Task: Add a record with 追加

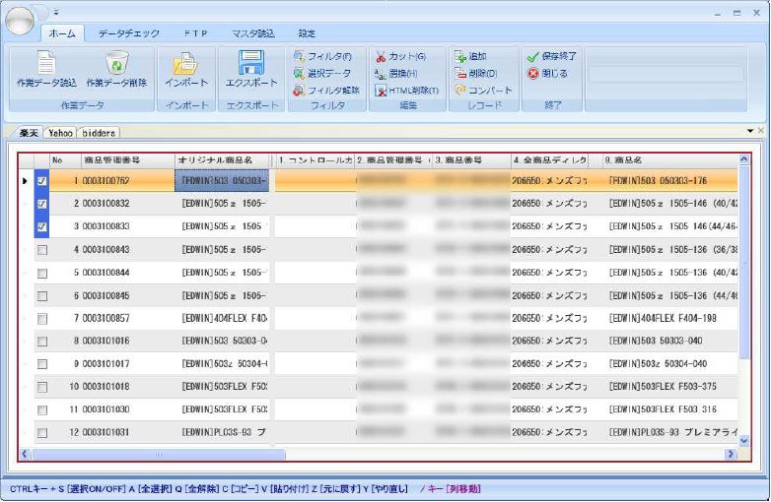Action: (x=470, y=56)
